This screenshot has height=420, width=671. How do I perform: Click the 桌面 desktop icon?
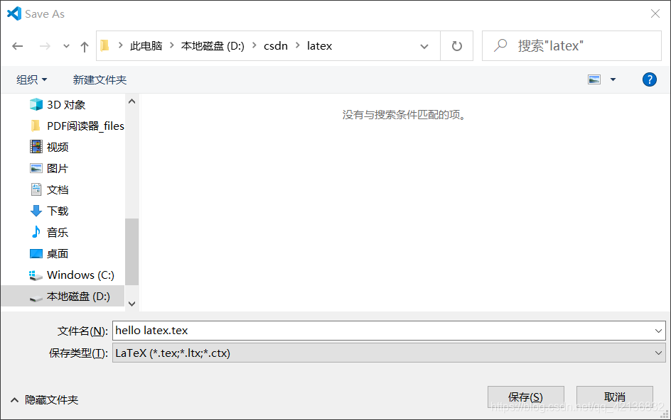pyautogui.click(x=36, y=254)
